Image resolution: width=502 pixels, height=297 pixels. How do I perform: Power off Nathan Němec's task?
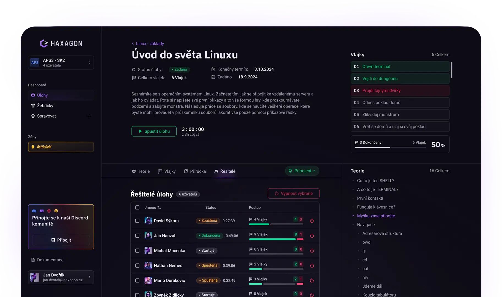tap(312, 265)
